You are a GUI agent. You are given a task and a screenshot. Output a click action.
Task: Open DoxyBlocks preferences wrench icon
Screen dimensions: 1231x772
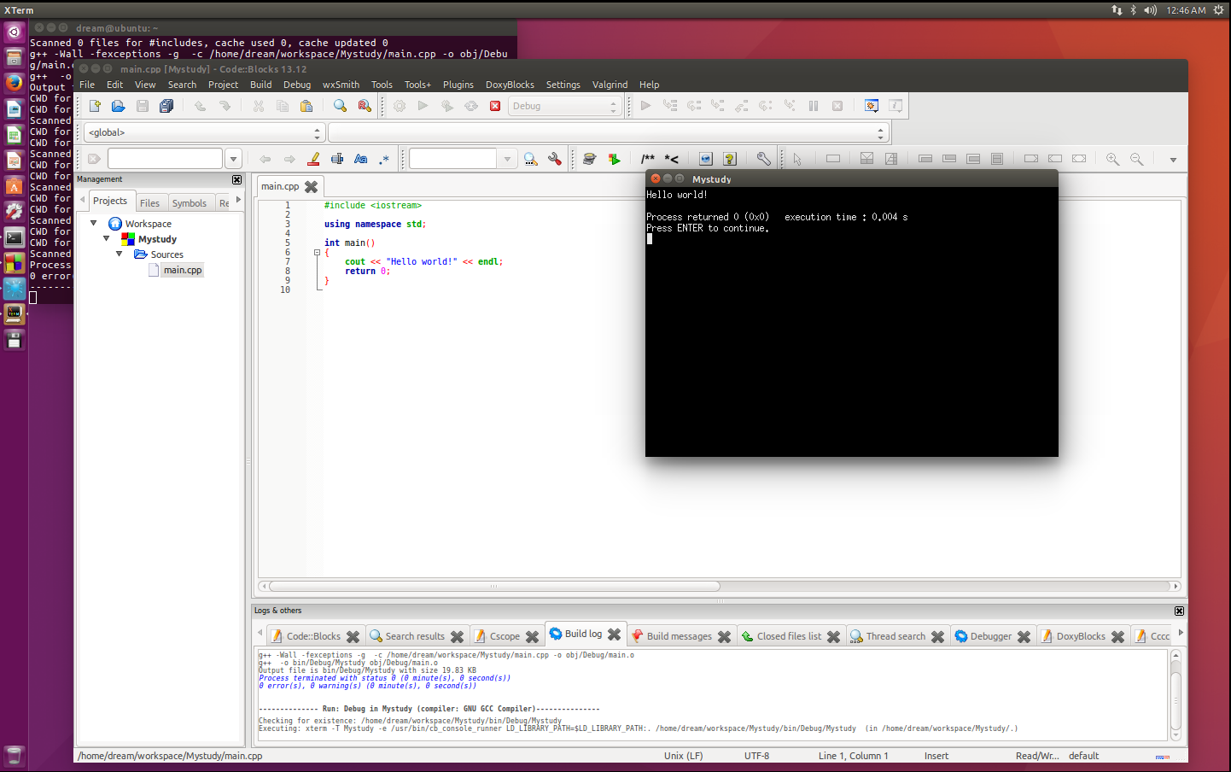(x=763, y=159)
